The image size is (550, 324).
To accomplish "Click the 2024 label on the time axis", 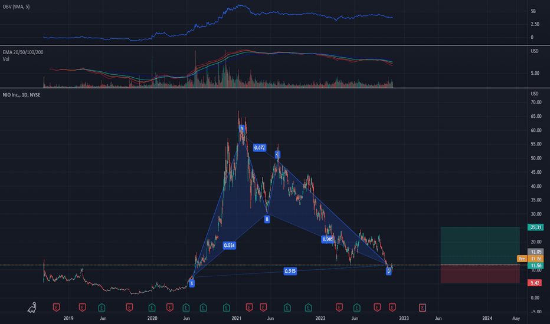I will tap(487, 318).
